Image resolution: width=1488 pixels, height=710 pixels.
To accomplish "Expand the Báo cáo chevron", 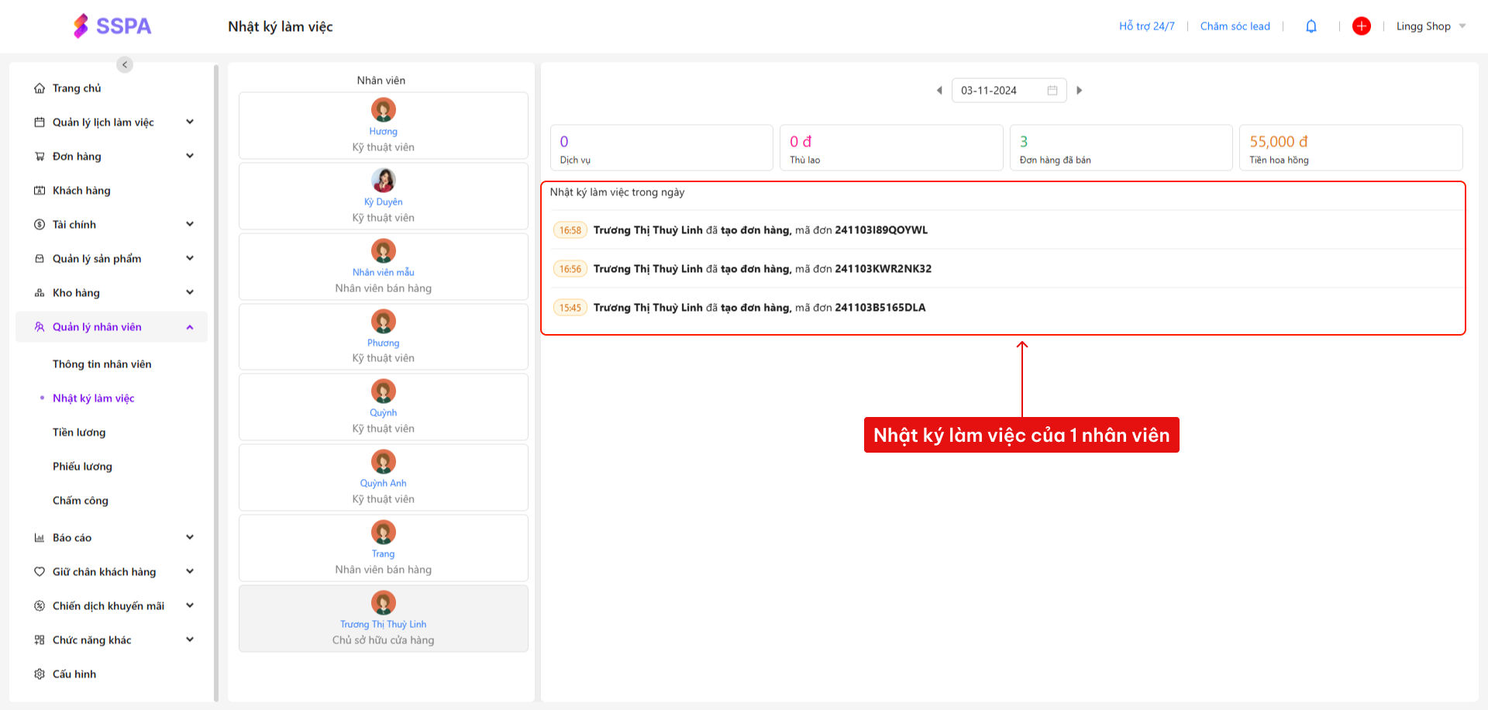I will [190, 538].
